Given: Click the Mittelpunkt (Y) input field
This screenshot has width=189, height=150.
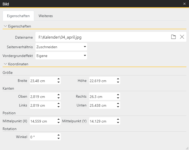Looking at the screenshot, I should click(102, 121).
